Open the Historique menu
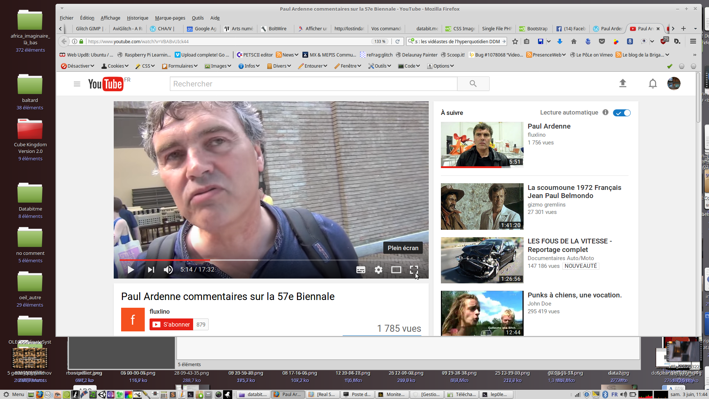Screen dimensions: 709x399 (137, 18)
